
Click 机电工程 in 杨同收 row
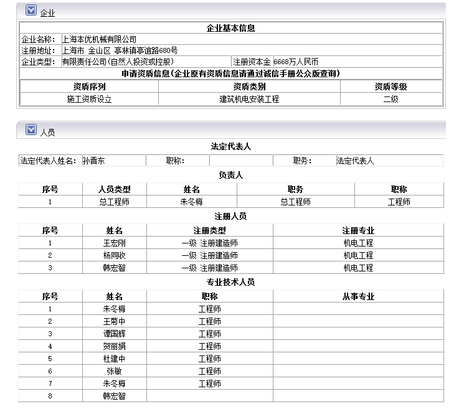pyautogui.click(x=358, y=255)
